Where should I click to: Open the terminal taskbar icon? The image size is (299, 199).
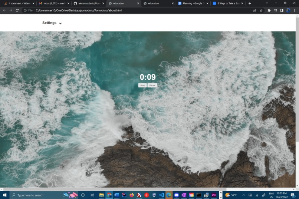pos(199,195)
